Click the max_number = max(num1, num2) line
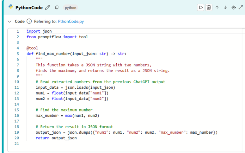245x153 pixels. tap(67, 116)
